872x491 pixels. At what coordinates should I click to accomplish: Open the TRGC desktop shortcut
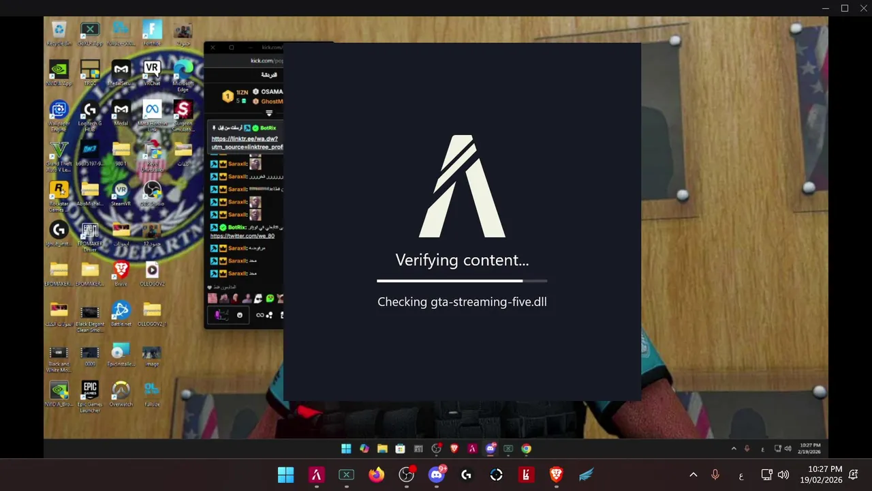(x=90, y=73)
